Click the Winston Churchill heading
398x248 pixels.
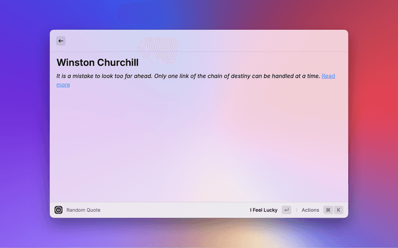(98, 63)
